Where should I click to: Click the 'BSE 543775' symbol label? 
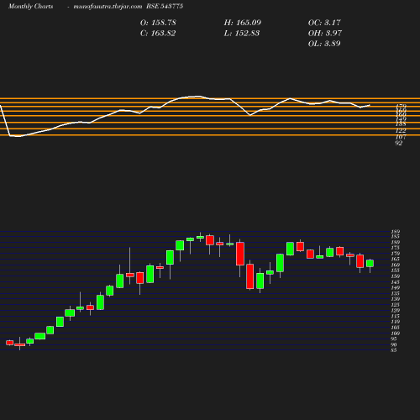pyautogui.click(x=165, y=7)
